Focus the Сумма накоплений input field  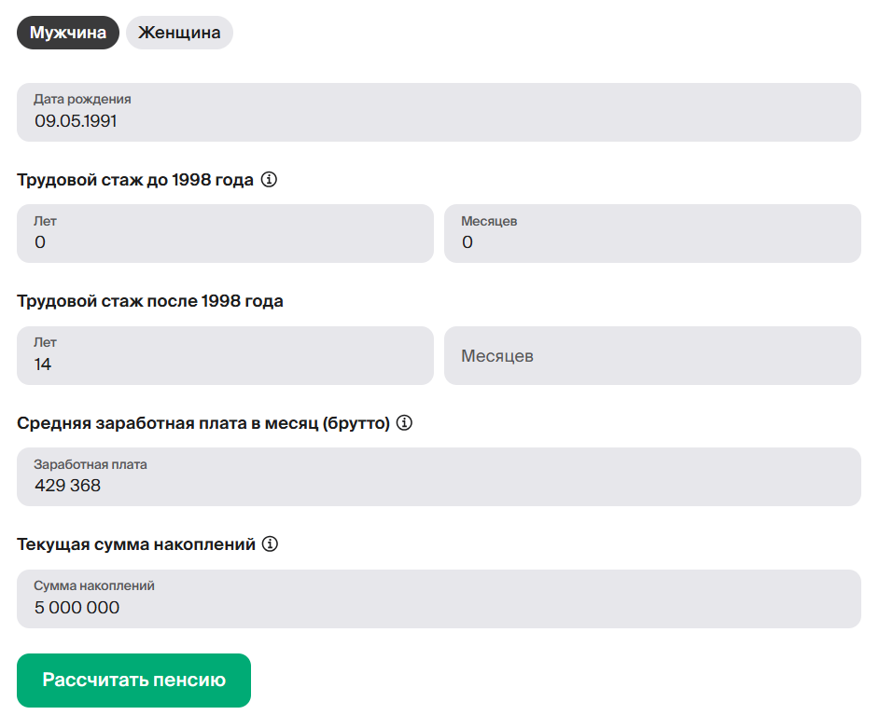pyautogui.click(x=439, y=598)
